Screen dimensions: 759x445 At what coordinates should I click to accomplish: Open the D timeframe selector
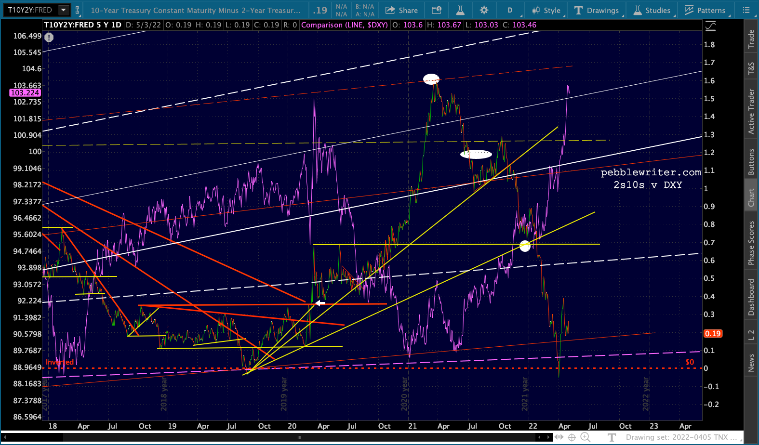coord(510,10)
